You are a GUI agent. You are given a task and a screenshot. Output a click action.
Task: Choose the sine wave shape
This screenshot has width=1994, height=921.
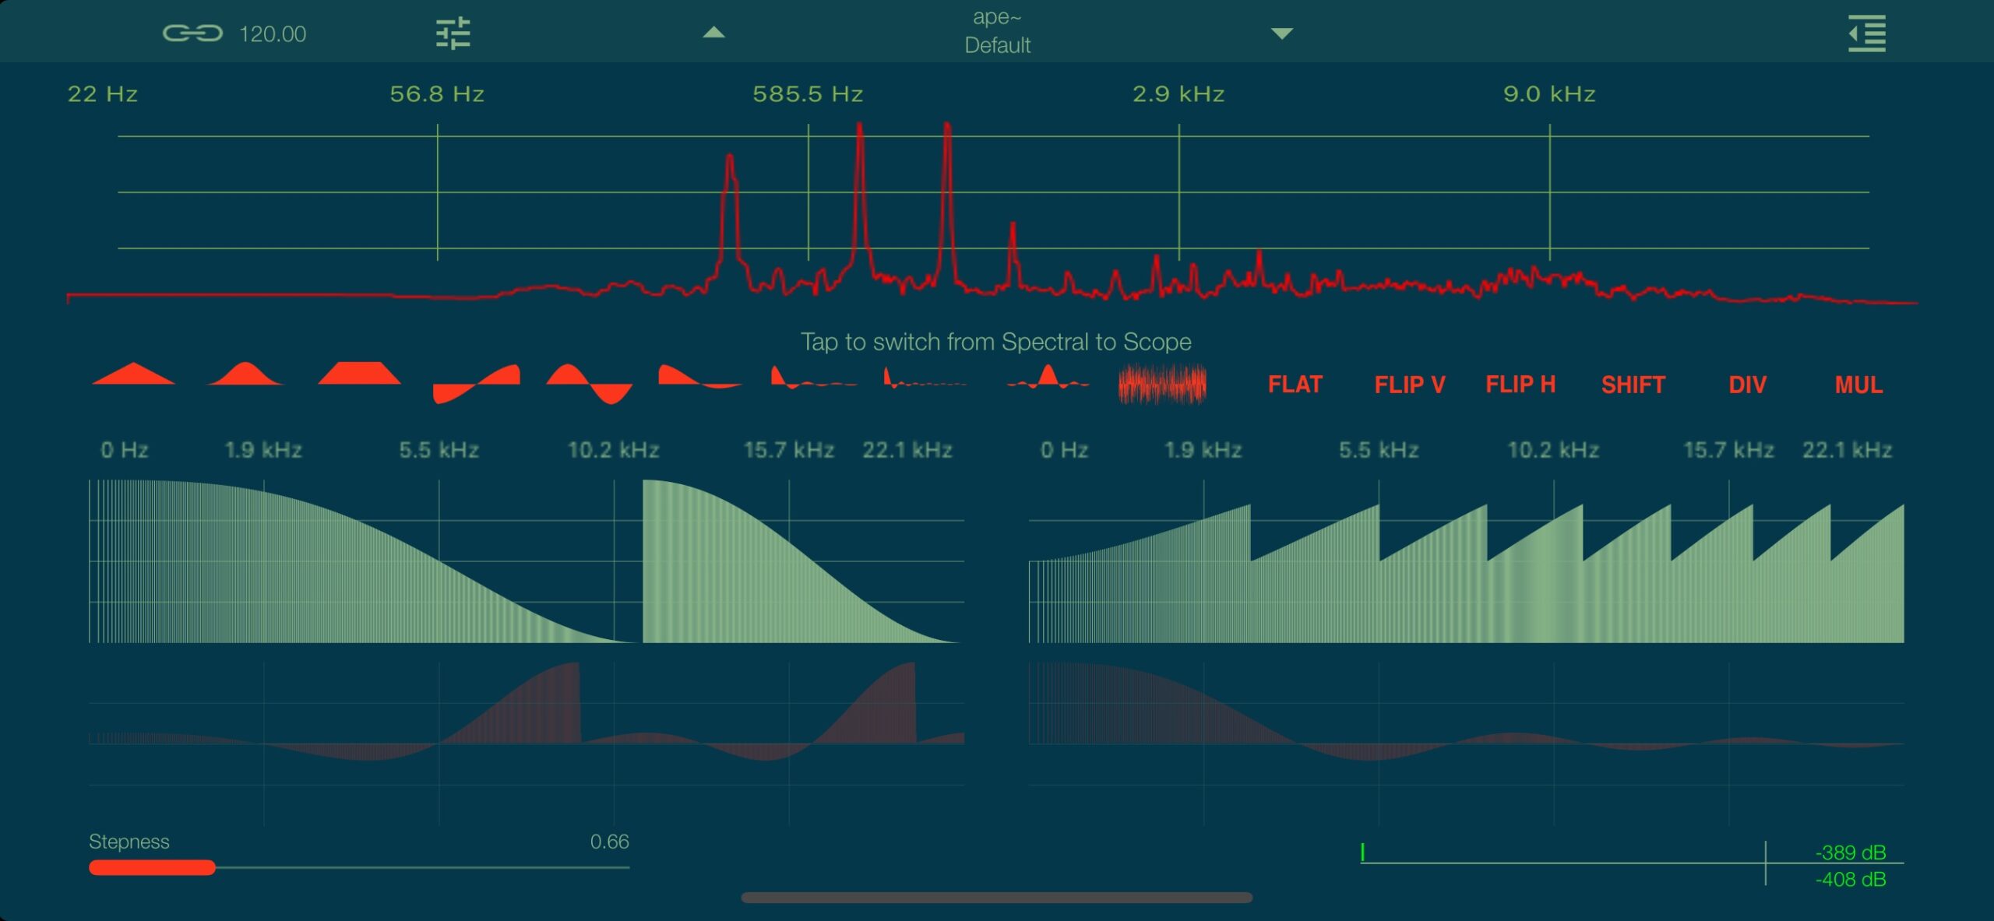click(589, 383)
